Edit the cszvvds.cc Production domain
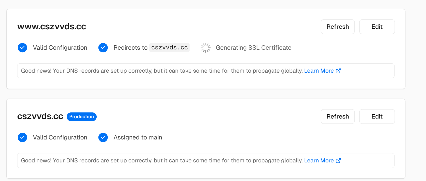The image size is (426, 181). click(377, 117)
